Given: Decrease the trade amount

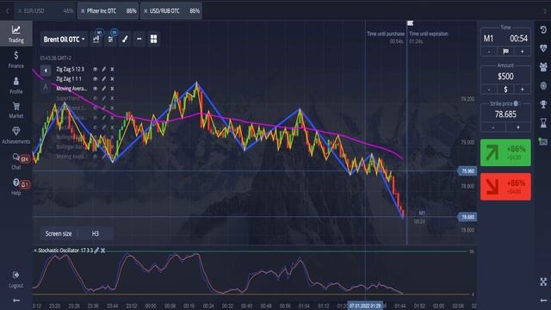Looking at the screenshot, I should 489,90.
